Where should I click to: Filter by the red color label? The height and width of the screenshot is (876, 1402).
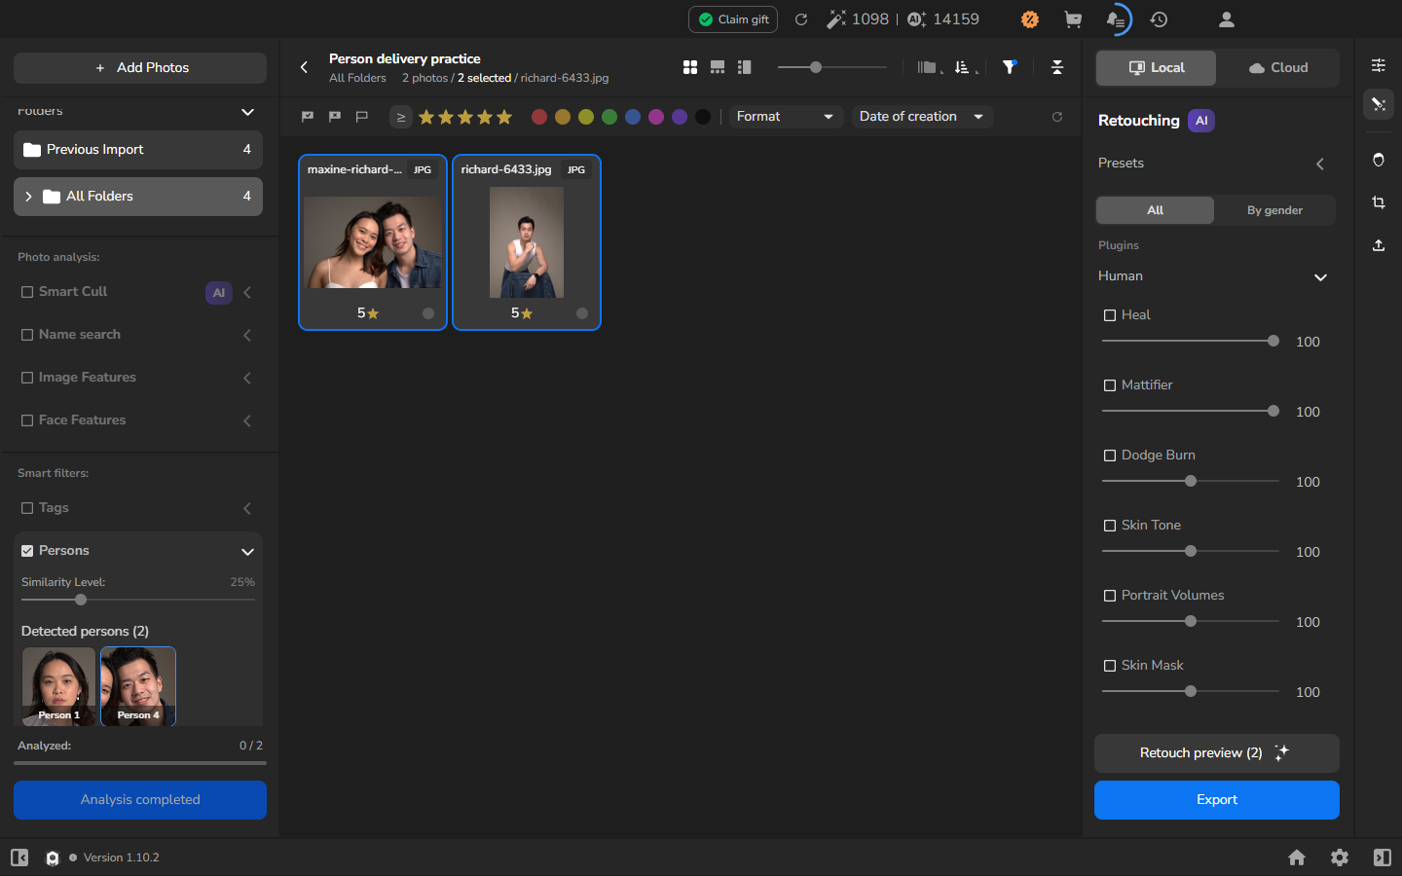pyautogui.click(x=539, y=117)
